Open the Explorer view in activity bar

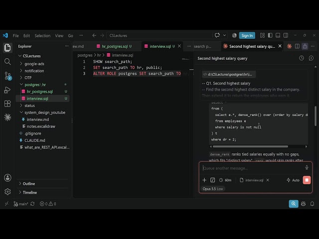pyautogui.click(x=7, y=48)
